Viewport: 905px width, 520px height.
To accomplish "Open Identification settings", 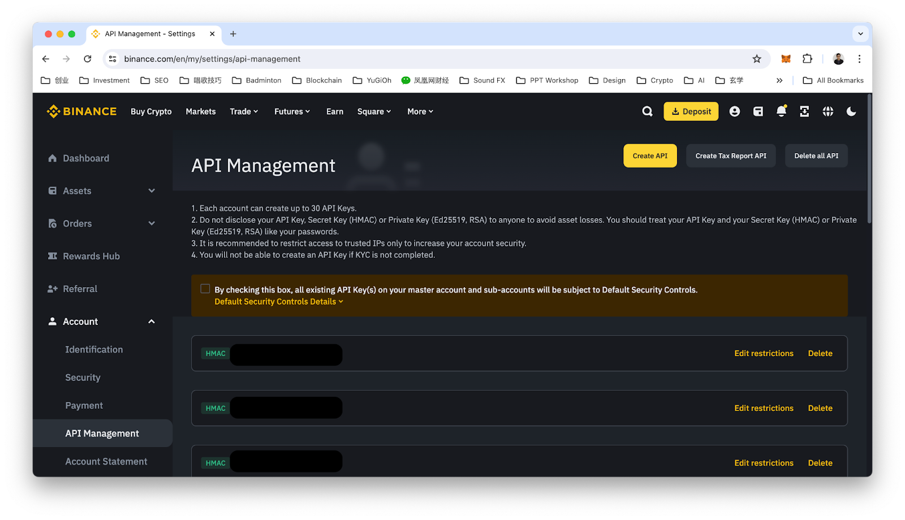I will click(x=94, y=349).
